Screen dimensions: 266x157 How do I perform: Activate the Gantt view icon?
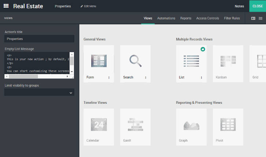[x=135, y=125]
